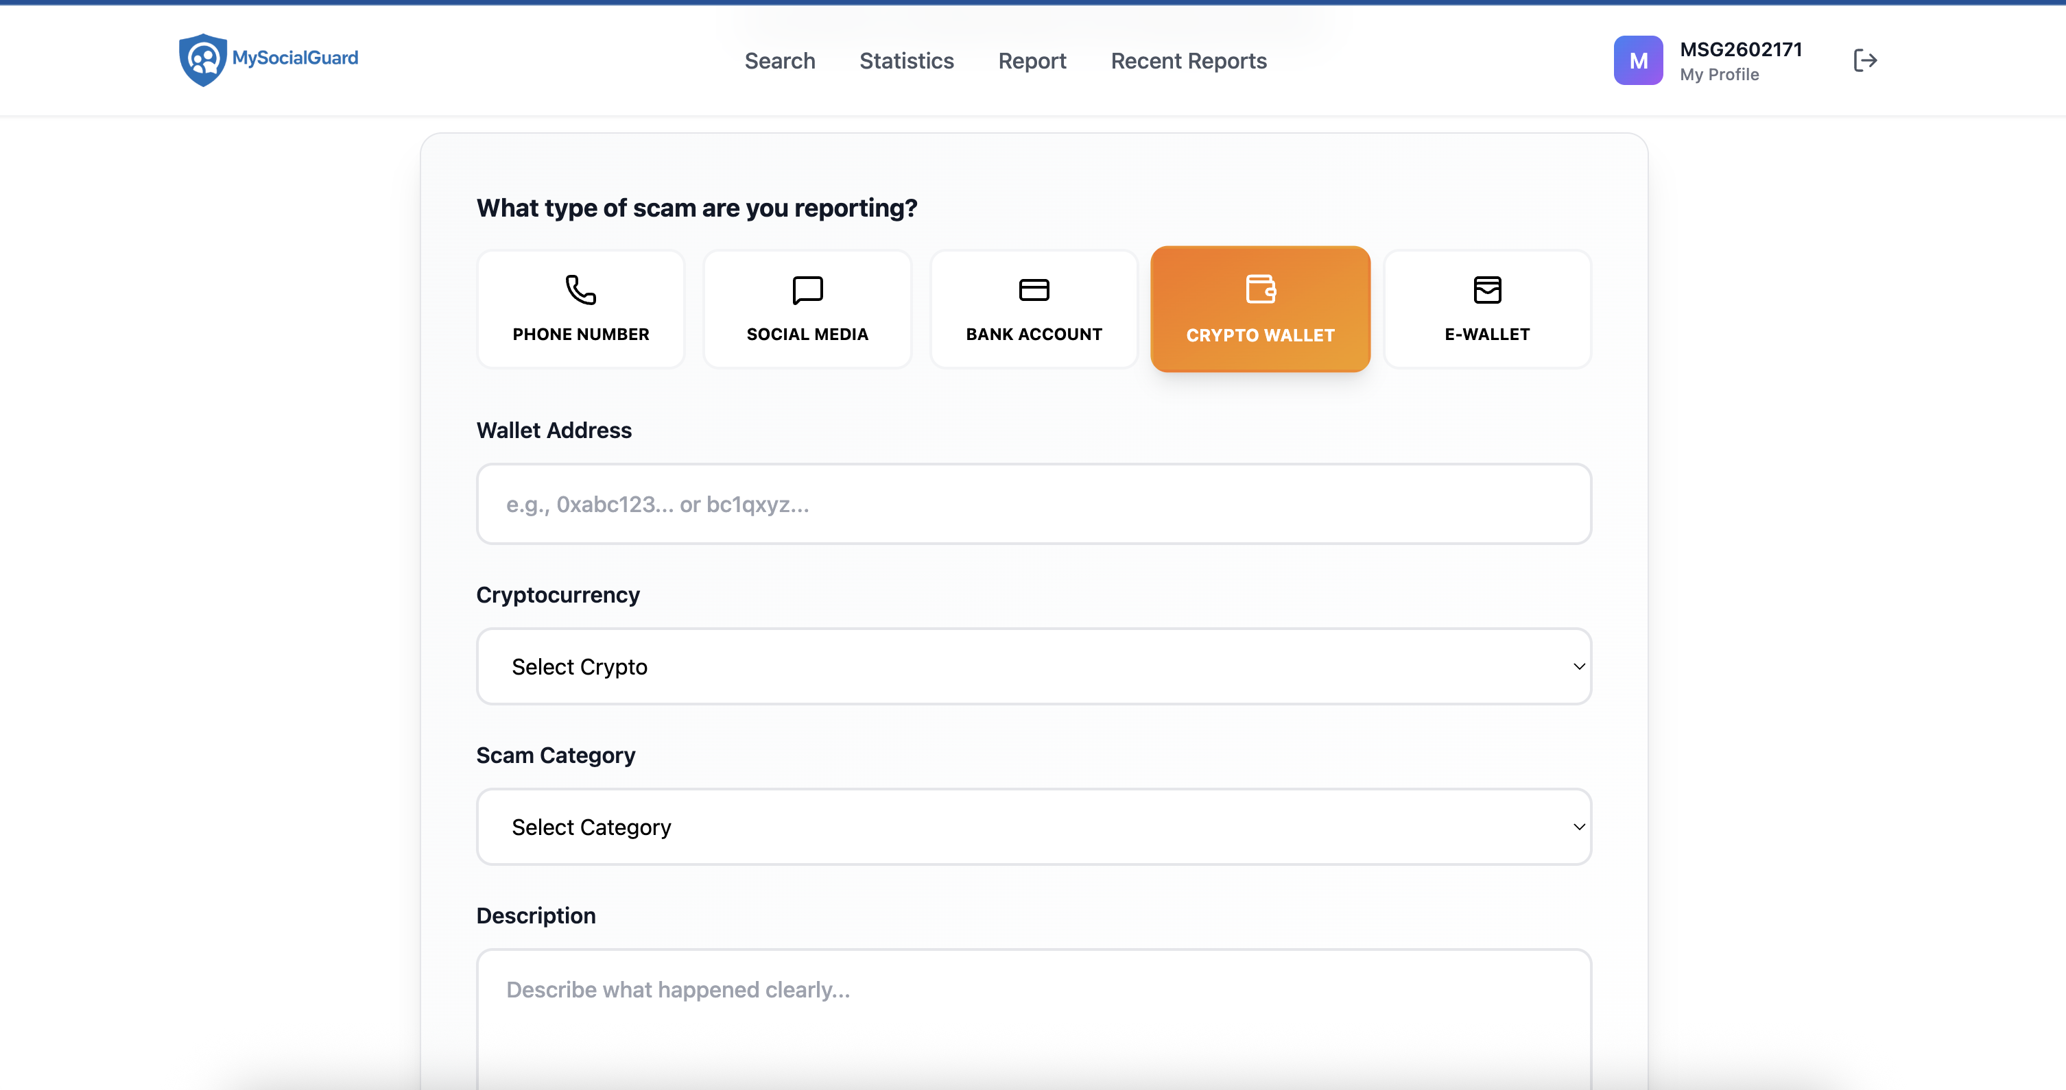The width and height of the screenshot is (2066, 1090).
Task: Click the logout arrow icon
Action: click(1866, 60)
